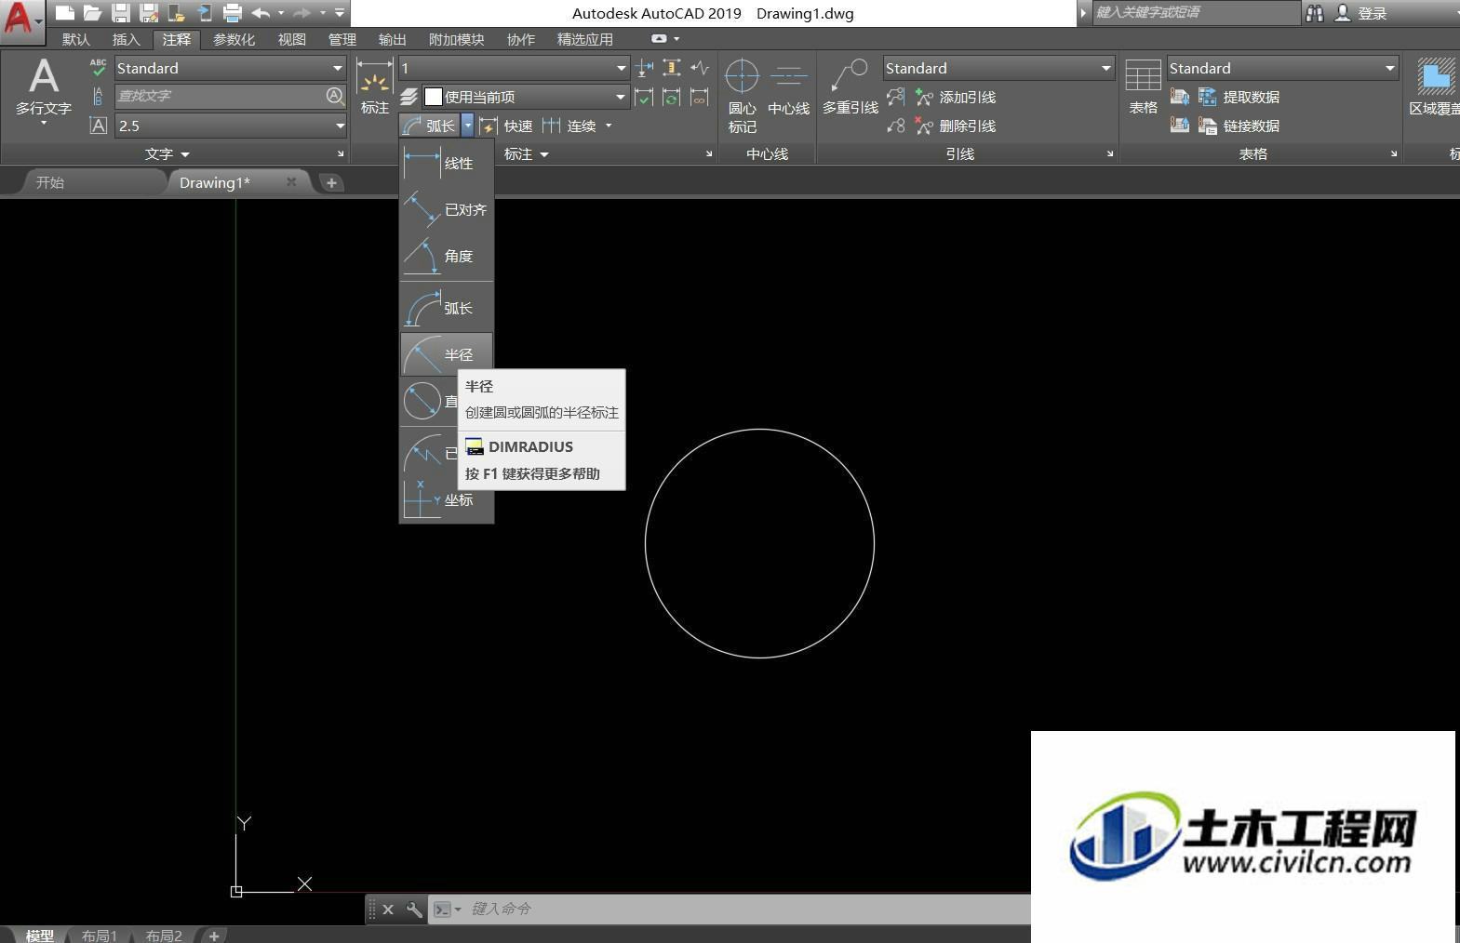Click Remove Leader (删除引线)
This screenshot has width=1460, height=943.
tap(956, 126)
